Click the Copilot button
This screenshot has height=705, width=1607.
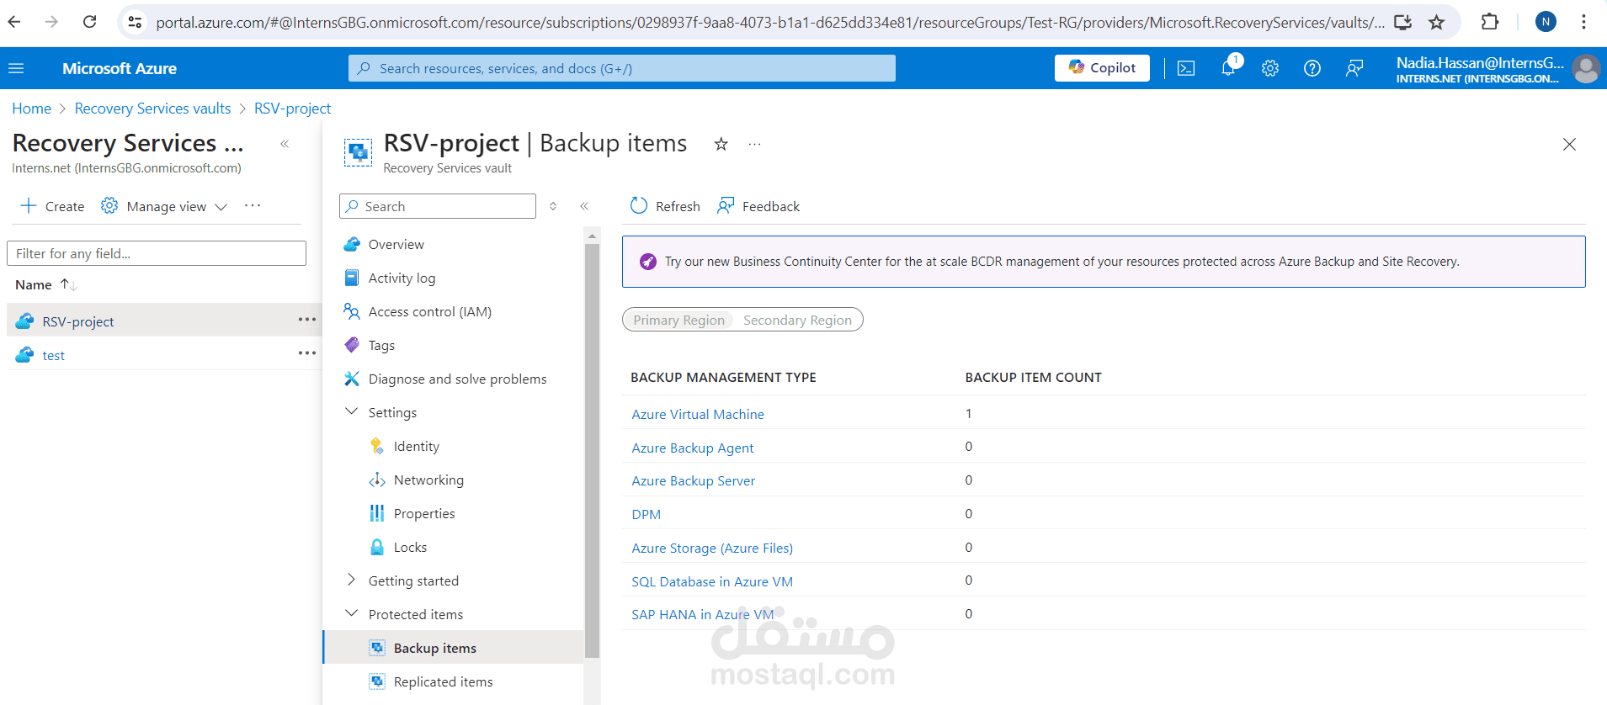pyautogui.click(x=1102, y=68)
